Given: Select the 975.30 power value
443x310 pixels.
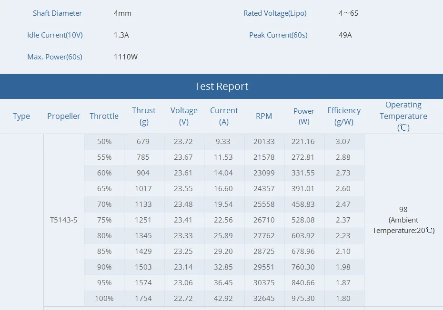Looking at the screenshot, I should point(303,299).
